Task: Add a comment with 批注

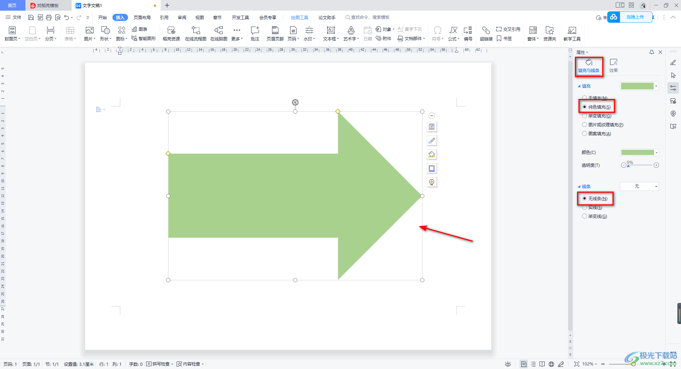Action: [255, 34]
